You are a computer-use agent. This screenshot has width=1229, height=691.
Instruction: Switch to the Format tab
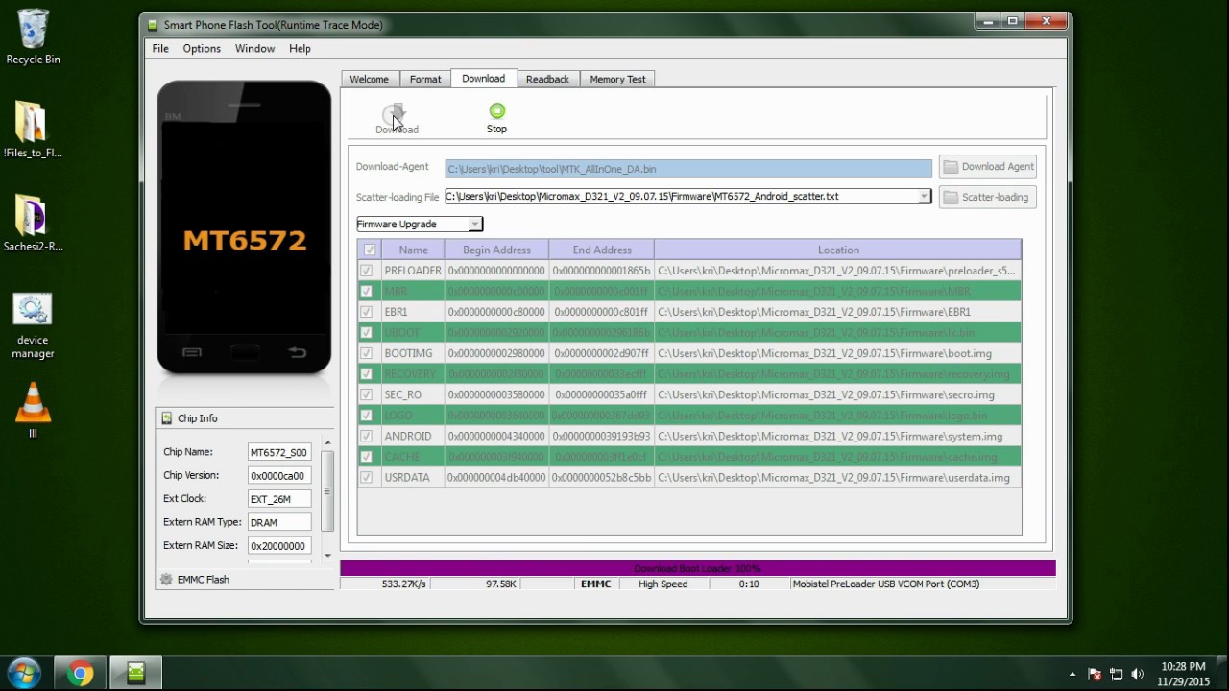point(425,80)
